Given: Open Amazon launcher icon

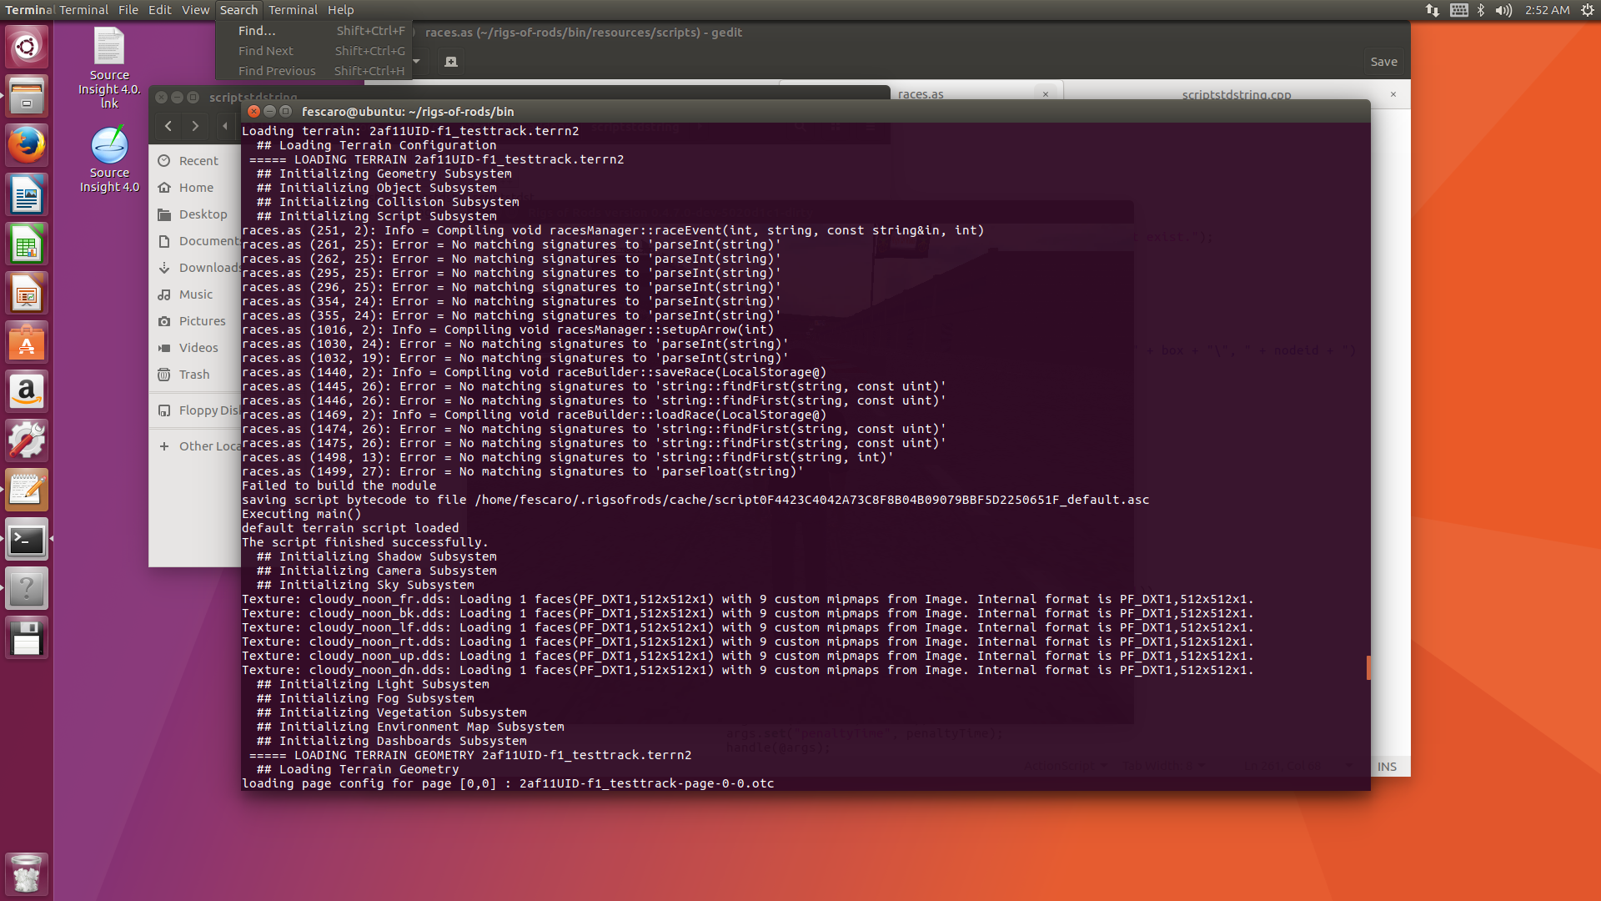Looking at the screenshot, I should (x=27, y=392).
